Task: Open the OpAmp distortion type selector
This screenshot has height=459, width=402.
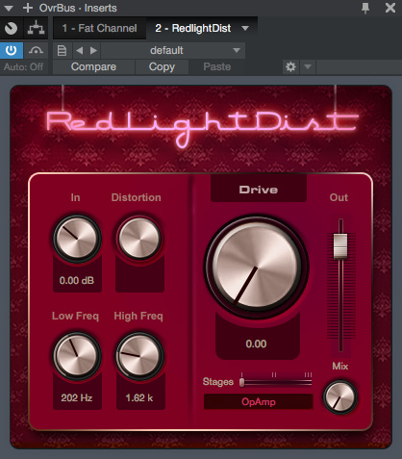Action: click(x=259, y=402)
